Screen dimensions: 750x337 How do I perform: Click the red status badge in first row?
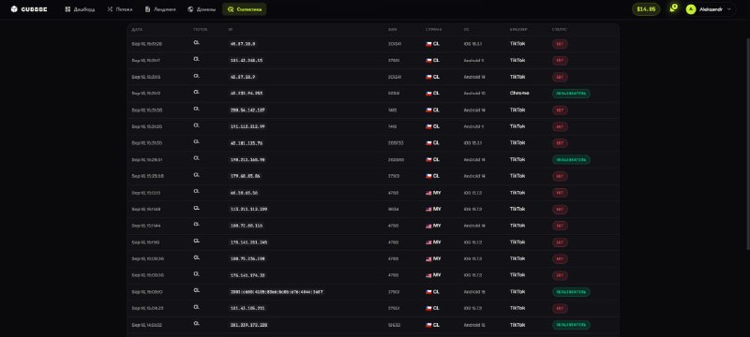[560, 44]
